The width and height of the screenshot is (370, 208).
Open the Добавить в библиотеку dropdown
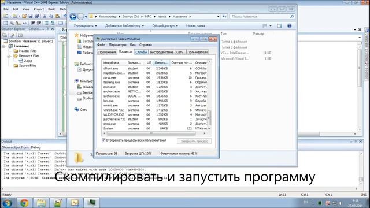point(125,25)
